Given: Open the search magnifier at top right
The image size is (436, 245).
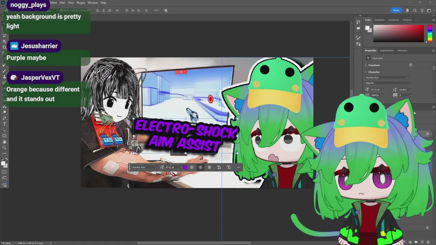Looking at the screenshot, I should [415, 10].
